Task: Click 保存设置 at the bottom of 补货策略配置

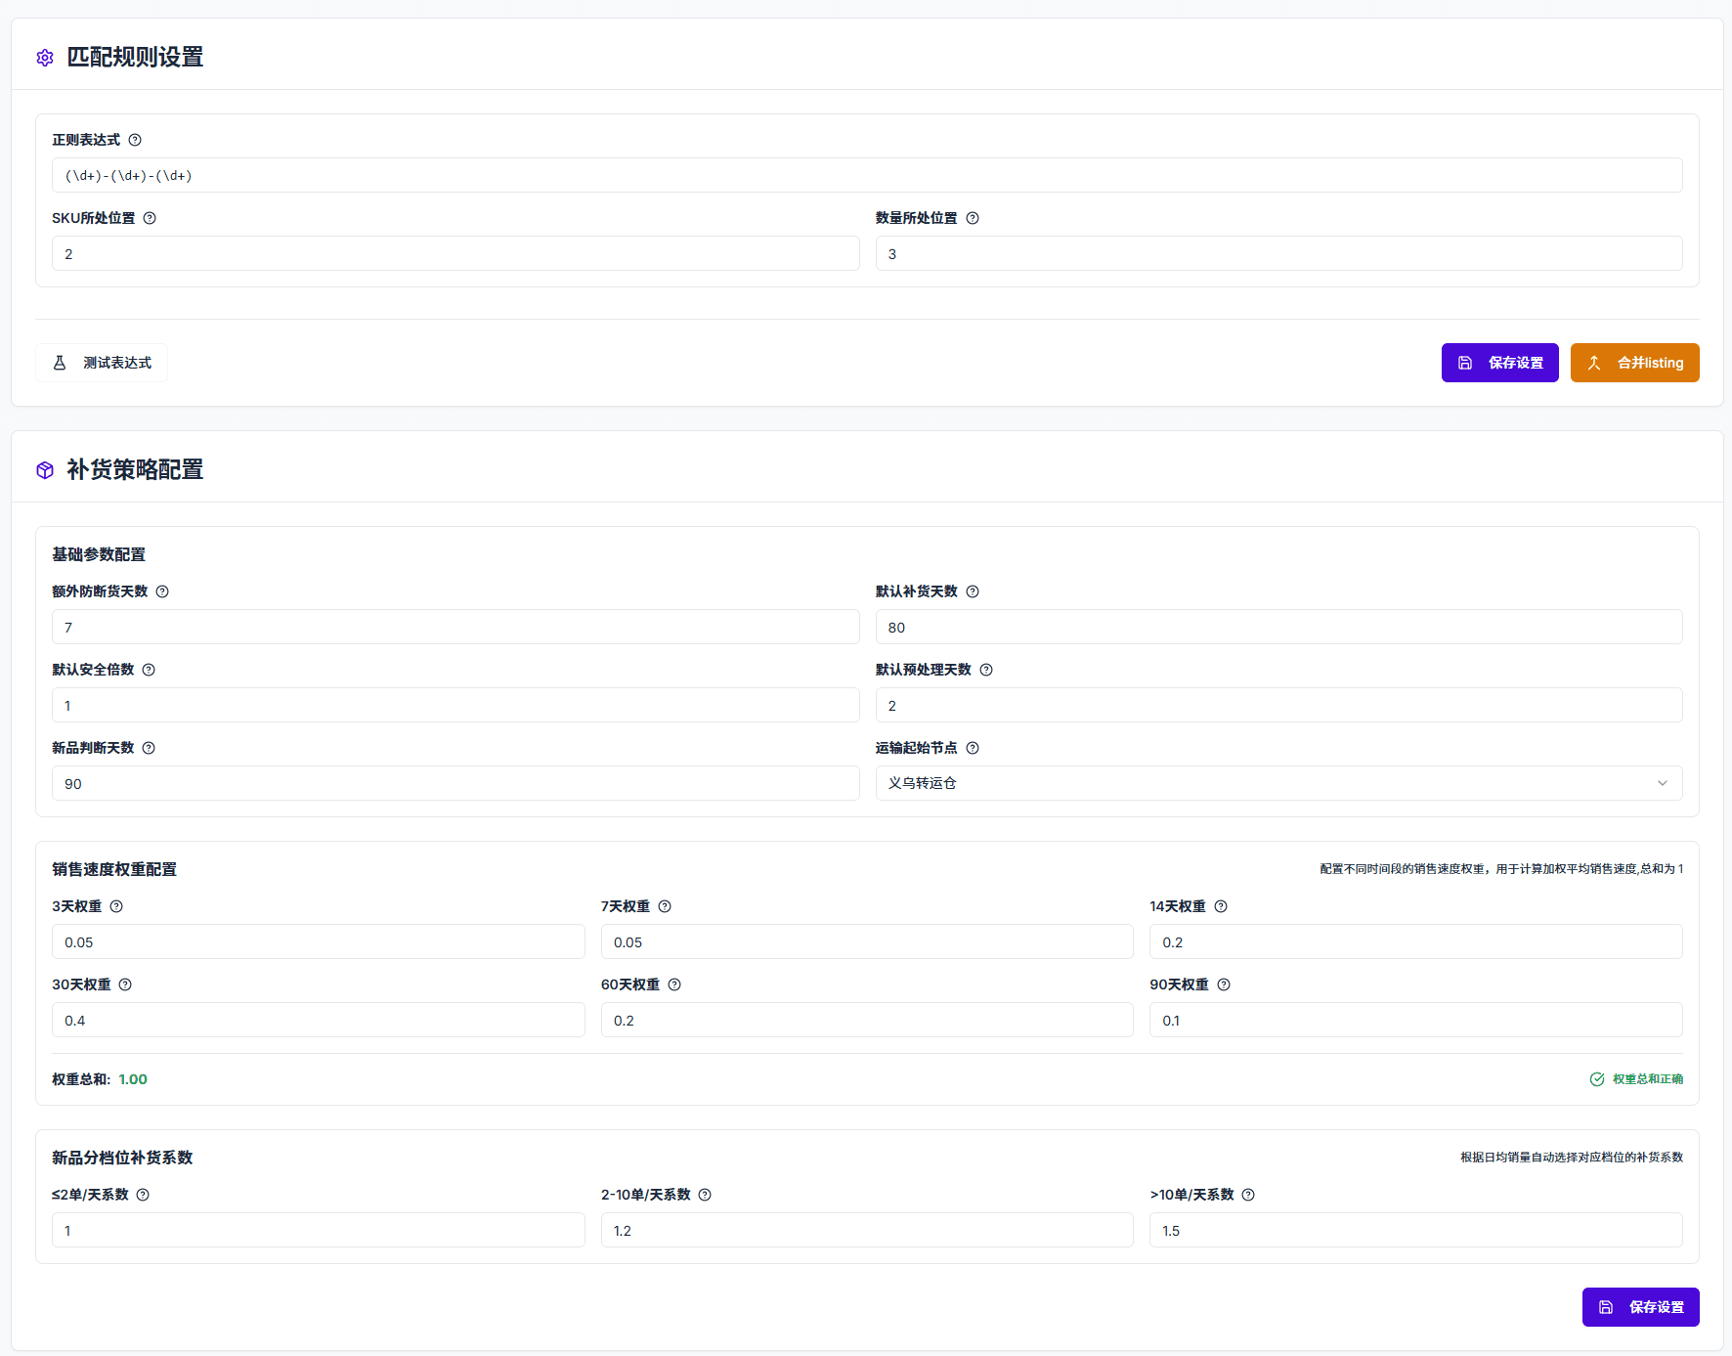Action: pyautogui.click(x=1640, y=1307)
